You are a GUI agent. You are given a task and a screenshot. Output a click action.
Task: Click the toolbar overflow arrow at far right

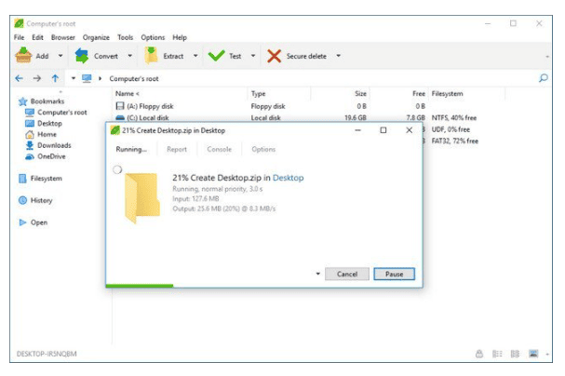(547, 57)
